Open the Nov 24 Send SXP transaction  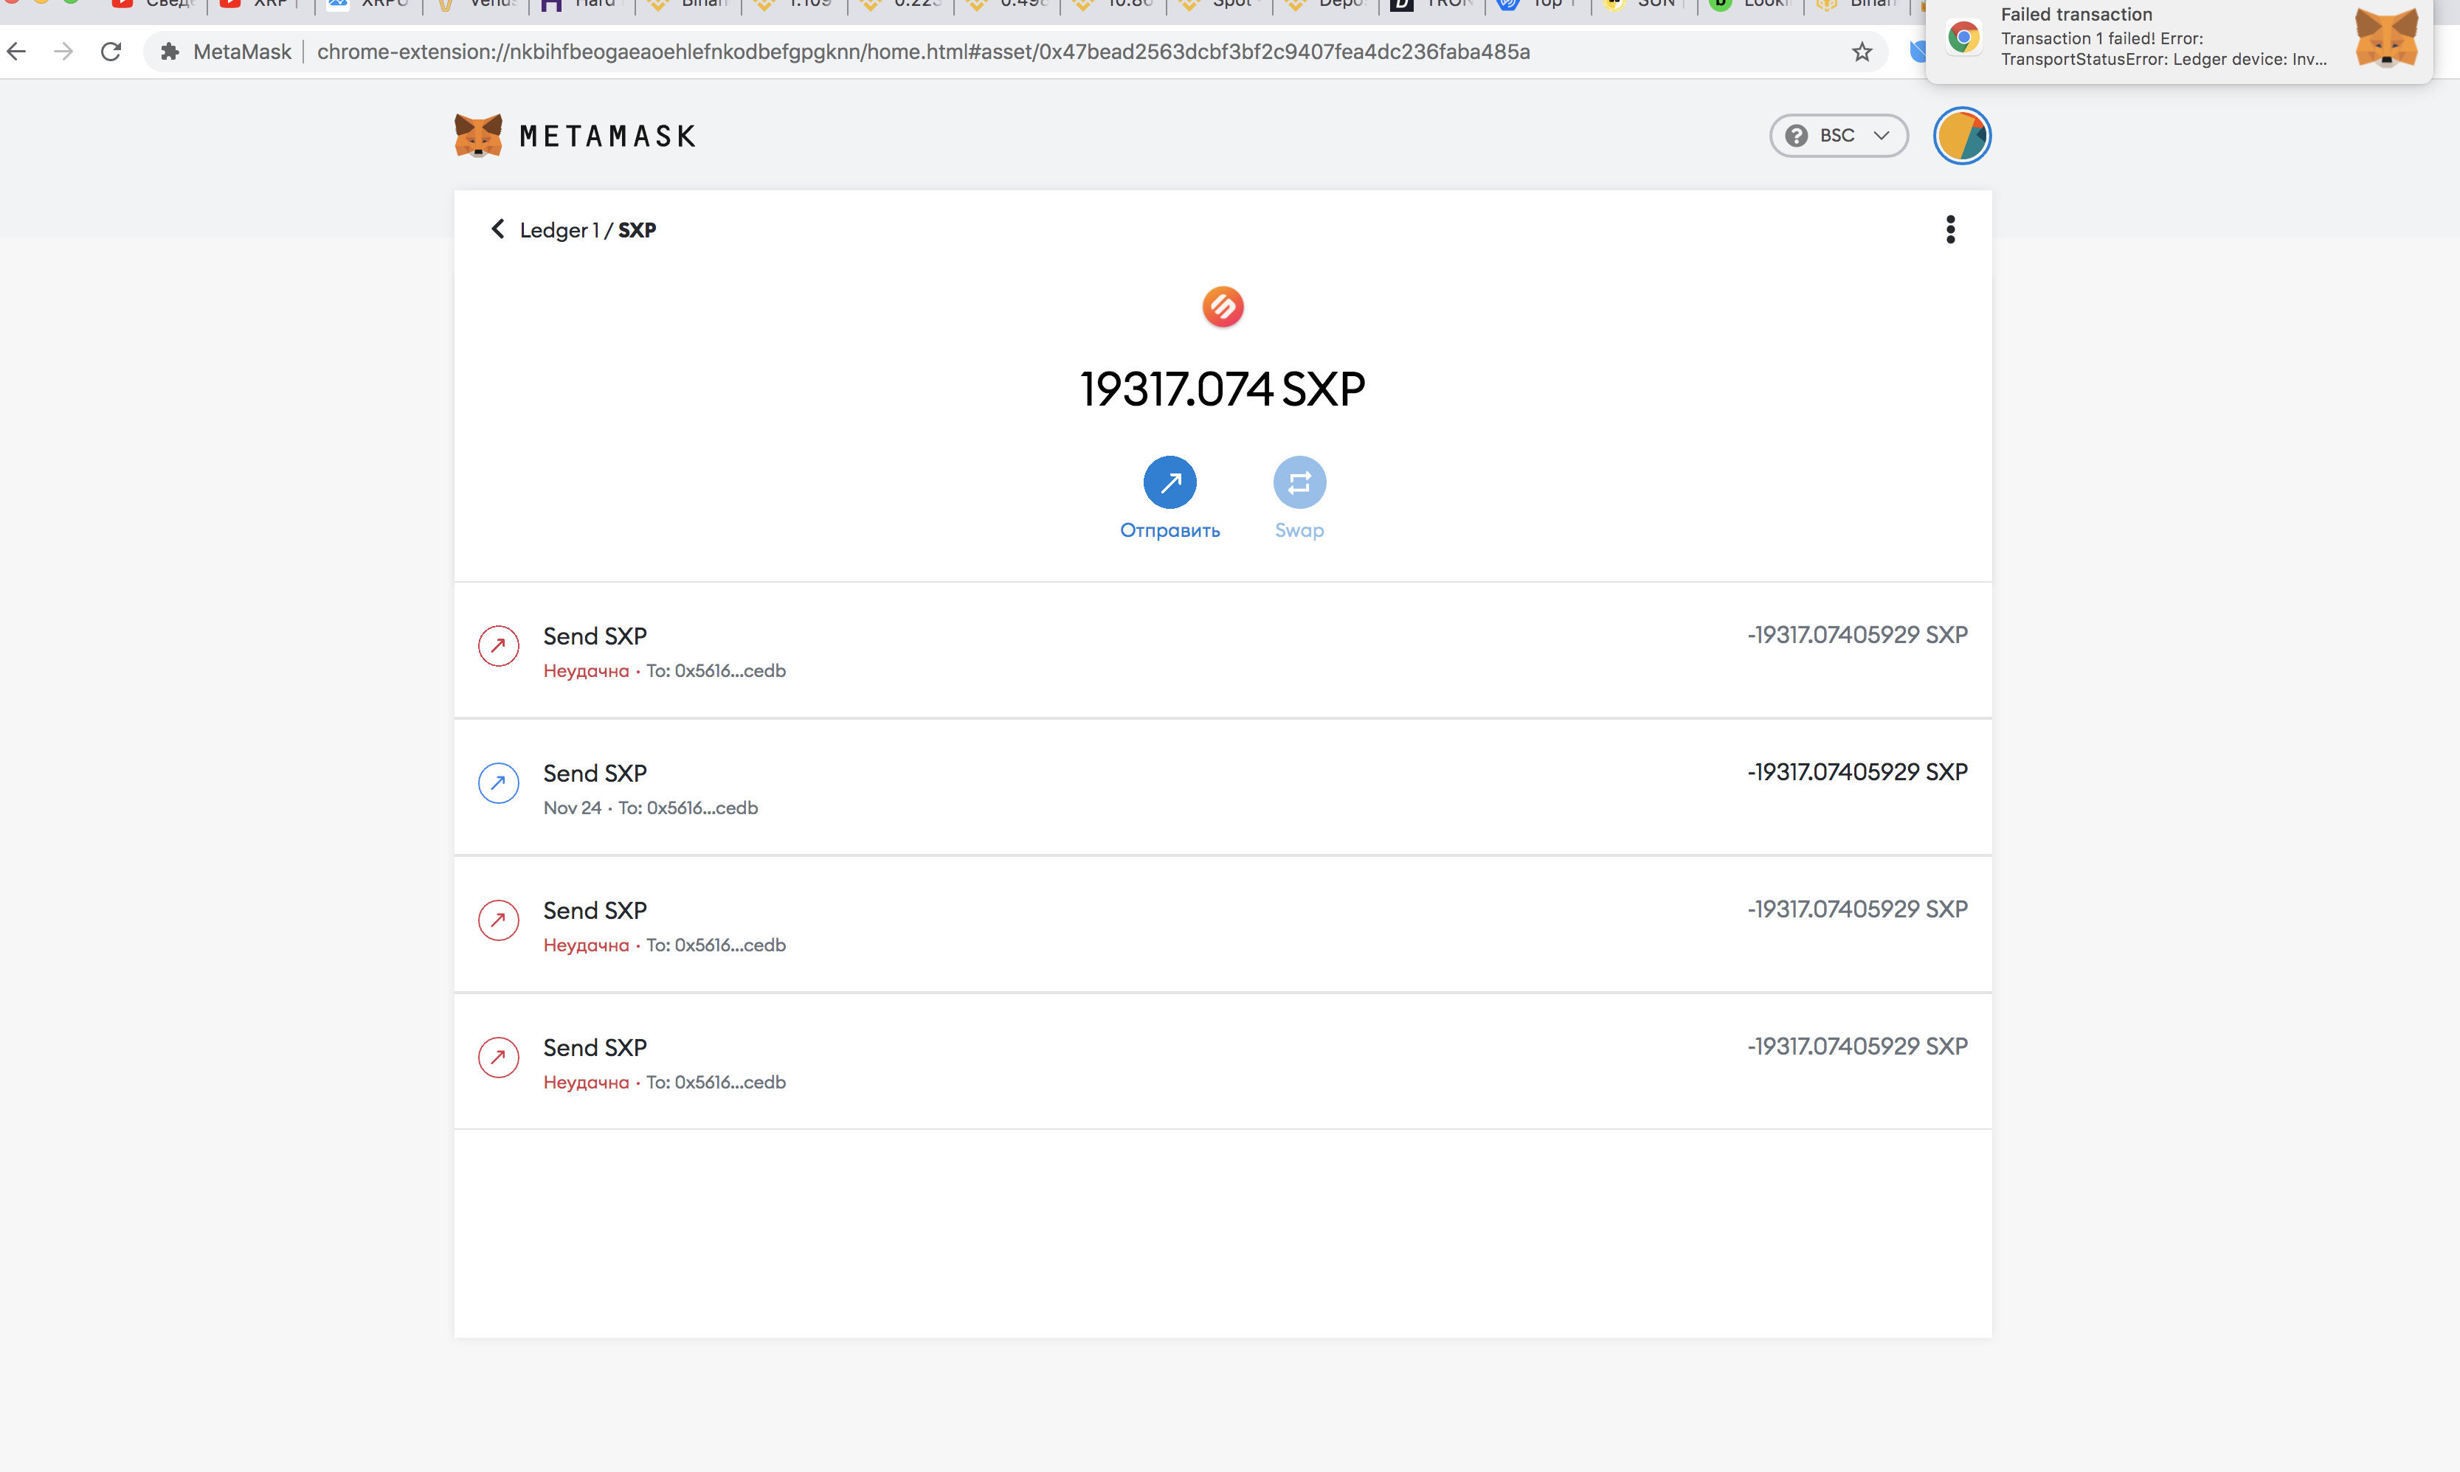(x=1223, y=788)
